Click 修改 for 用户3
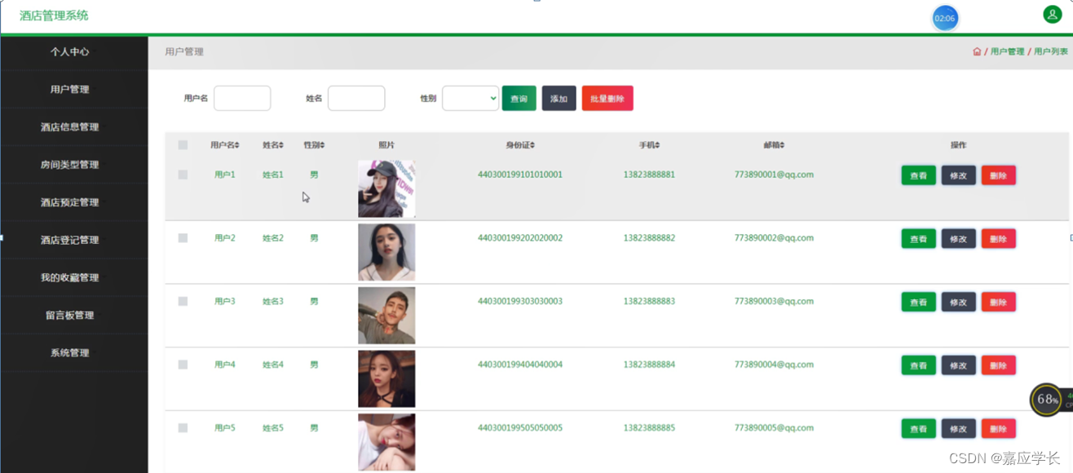This screenshot has height=473, width=1073. click(958, 302)
